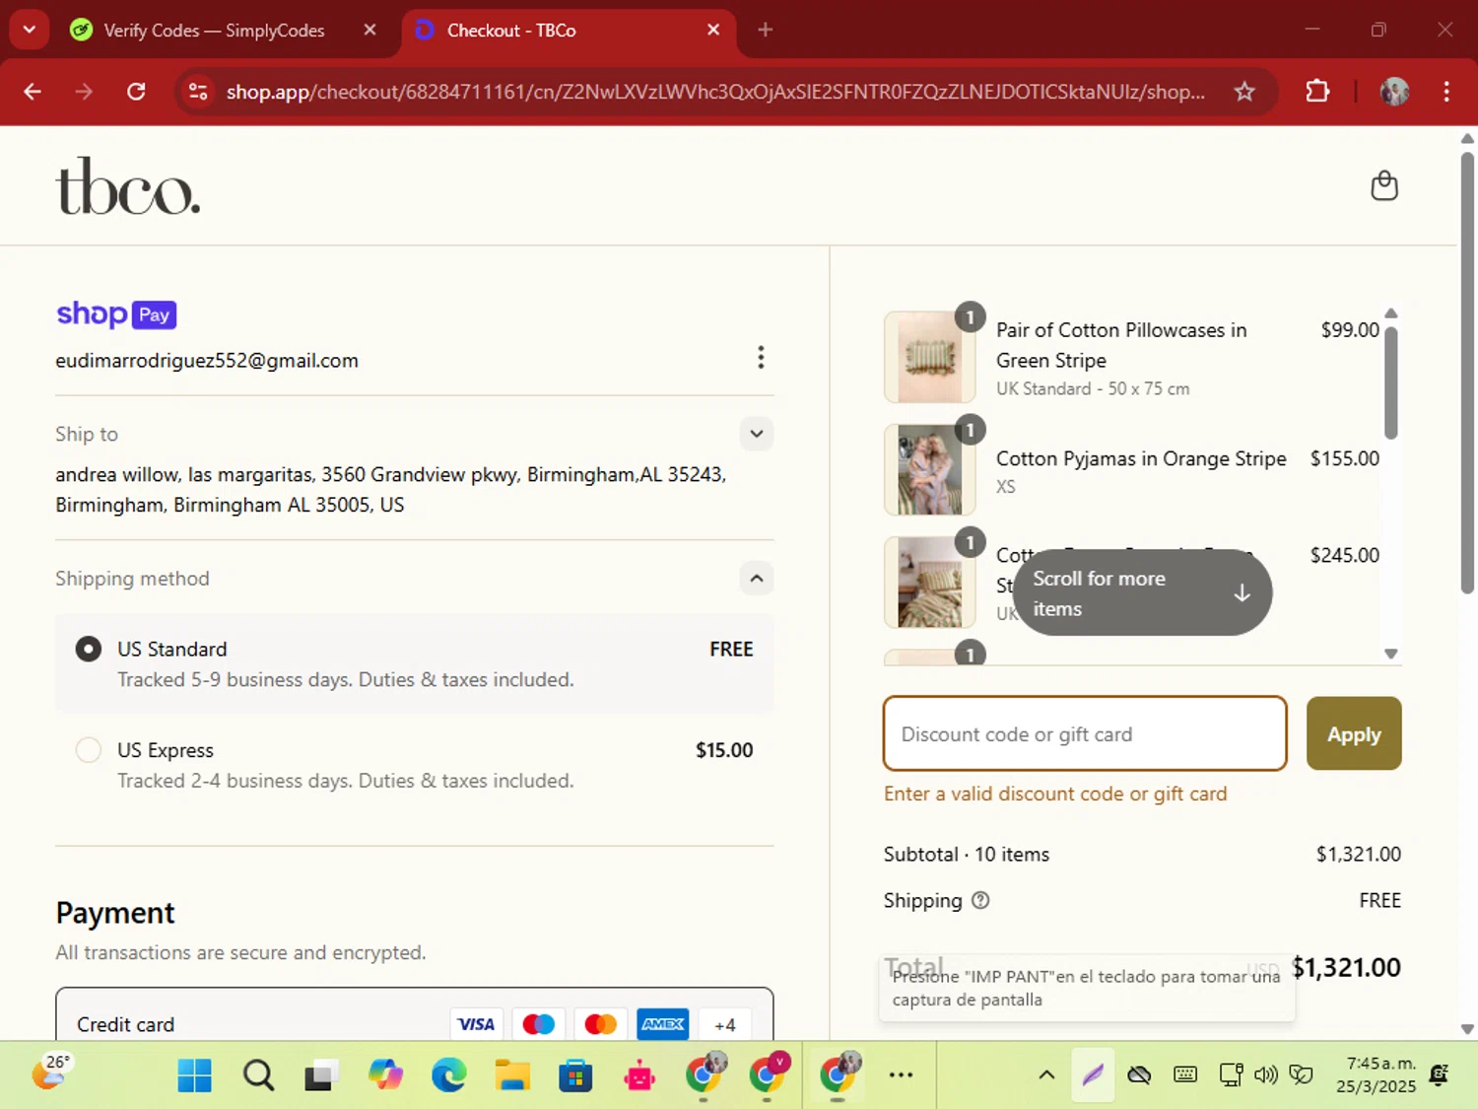Click the 'Pair of Cotton Pillowcases in Green Stripe' title
The width and height of the screenshot is (1478, 1109).
point(1121,345)
